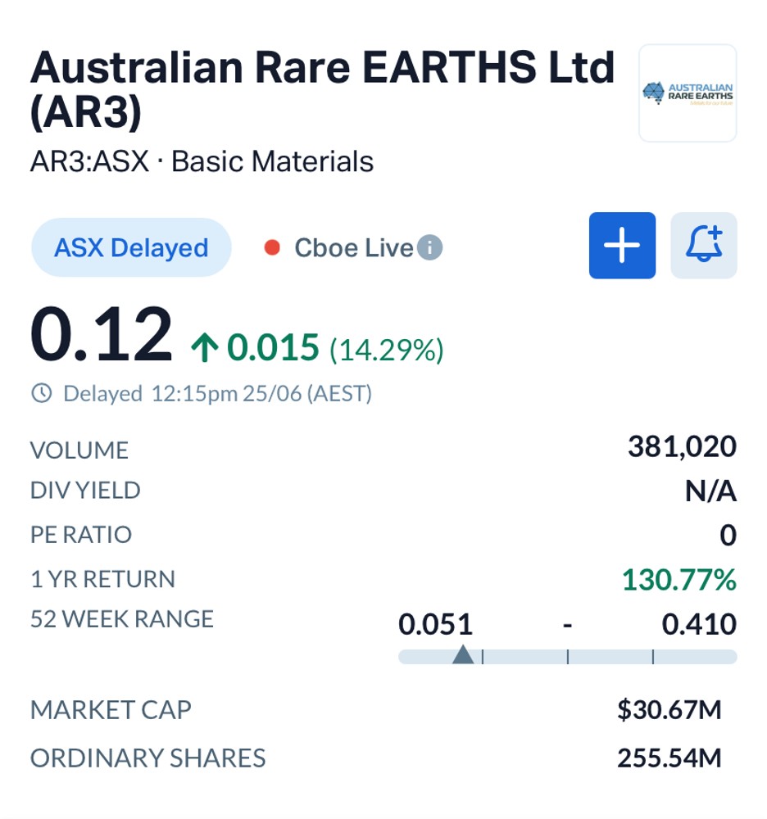
Task: Click the 52 week high value 0.410
Action: (699, 624)
